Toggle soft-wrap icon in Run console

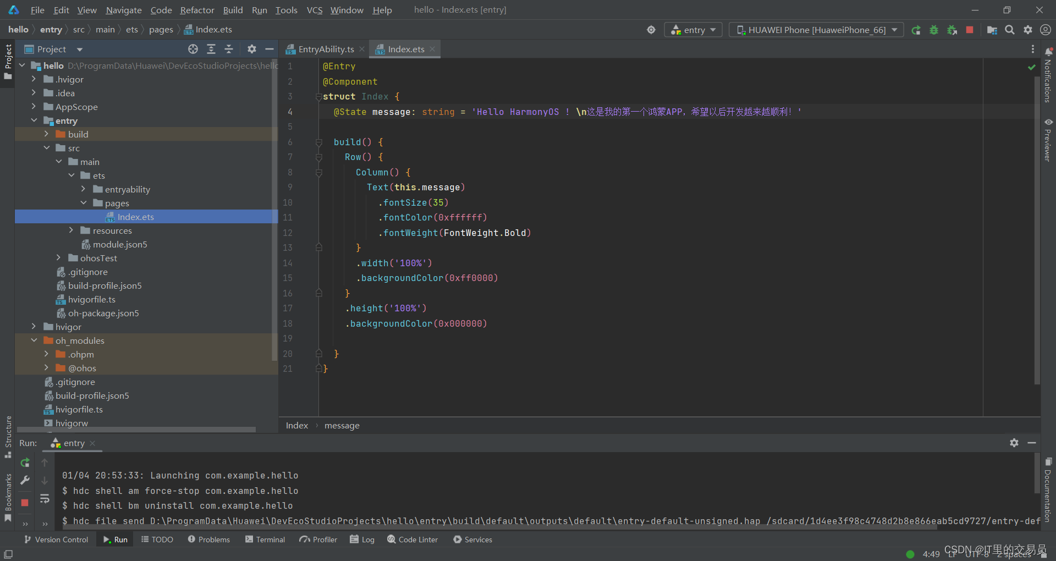pos(45,499)
